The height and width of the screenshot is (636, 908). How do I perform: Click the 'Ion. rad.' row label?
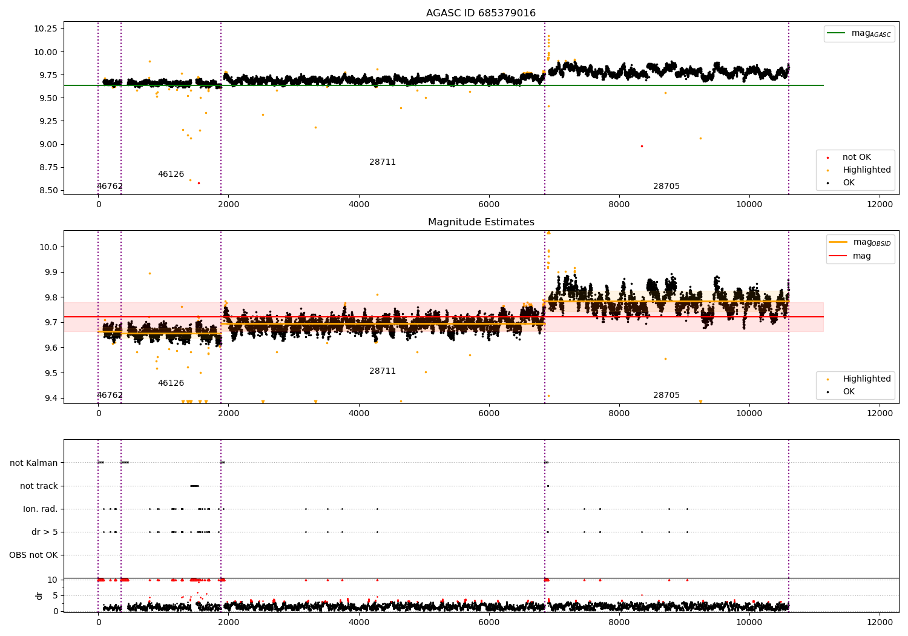click(41, 509)
